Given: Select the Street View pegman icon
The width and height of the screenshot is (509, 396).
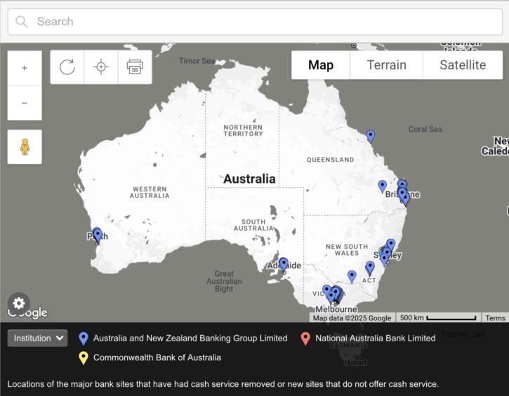Looking at the screenshot, I should 25,146.
